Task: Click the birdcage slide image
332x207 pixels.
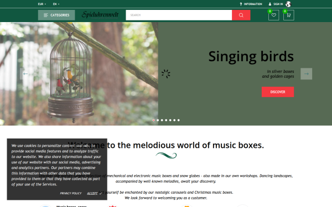Action: (x=79, y=74)
